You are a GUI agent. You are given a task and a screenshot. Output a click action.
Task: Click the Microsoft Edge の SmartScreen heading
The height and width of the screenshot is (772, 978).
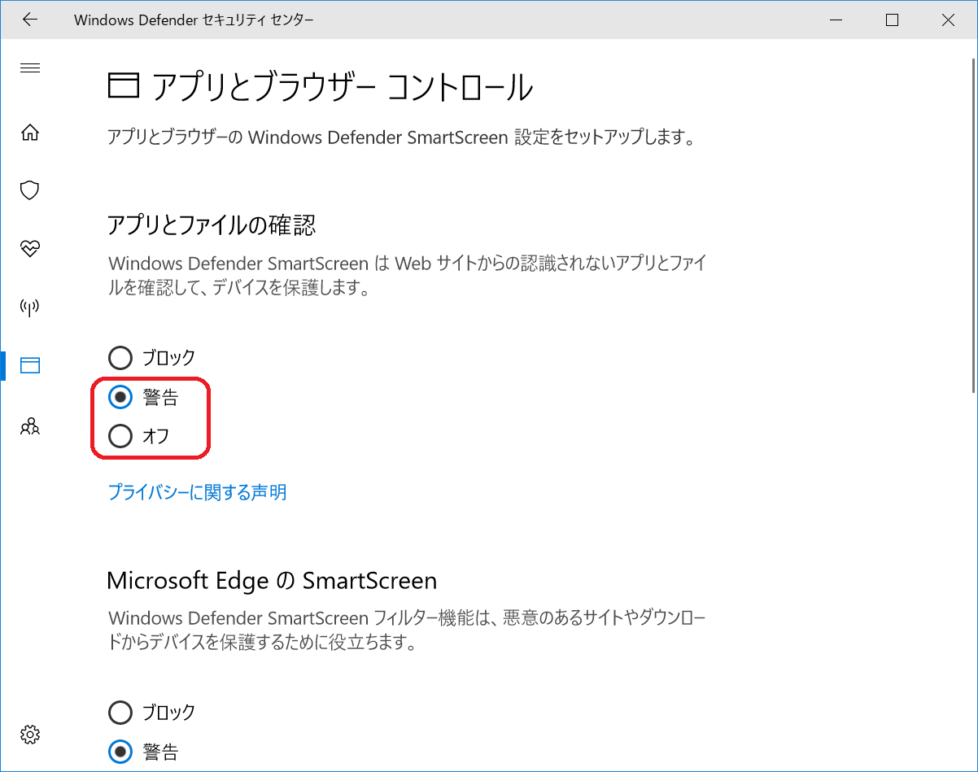[x=273, y=581]
